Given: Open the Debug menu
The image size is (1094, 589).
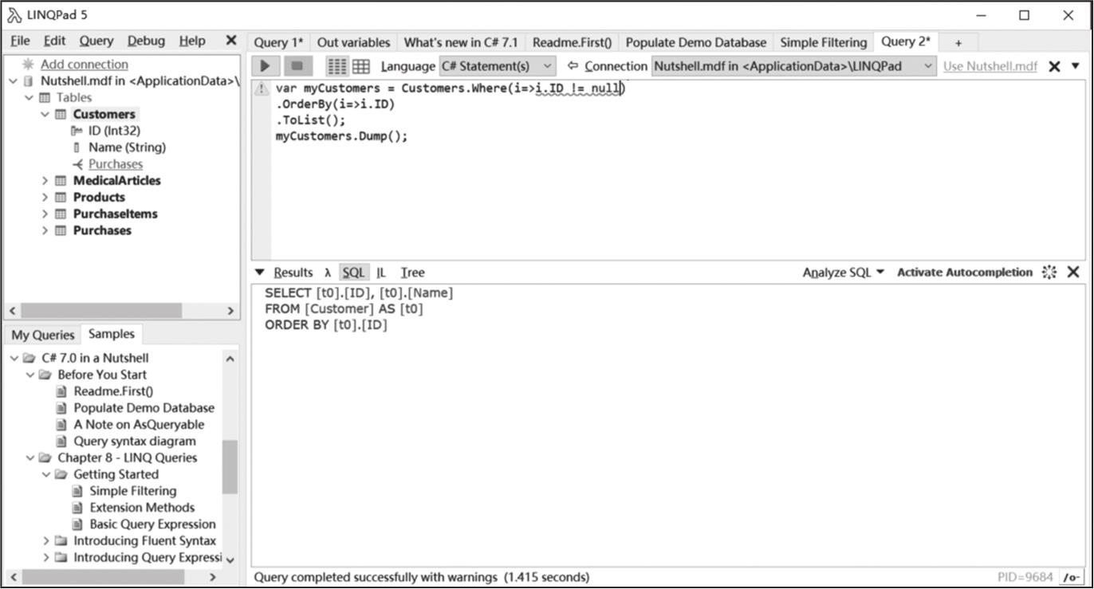Looking at the screenshot, I should pyautogui.click(x=146, y=41).
